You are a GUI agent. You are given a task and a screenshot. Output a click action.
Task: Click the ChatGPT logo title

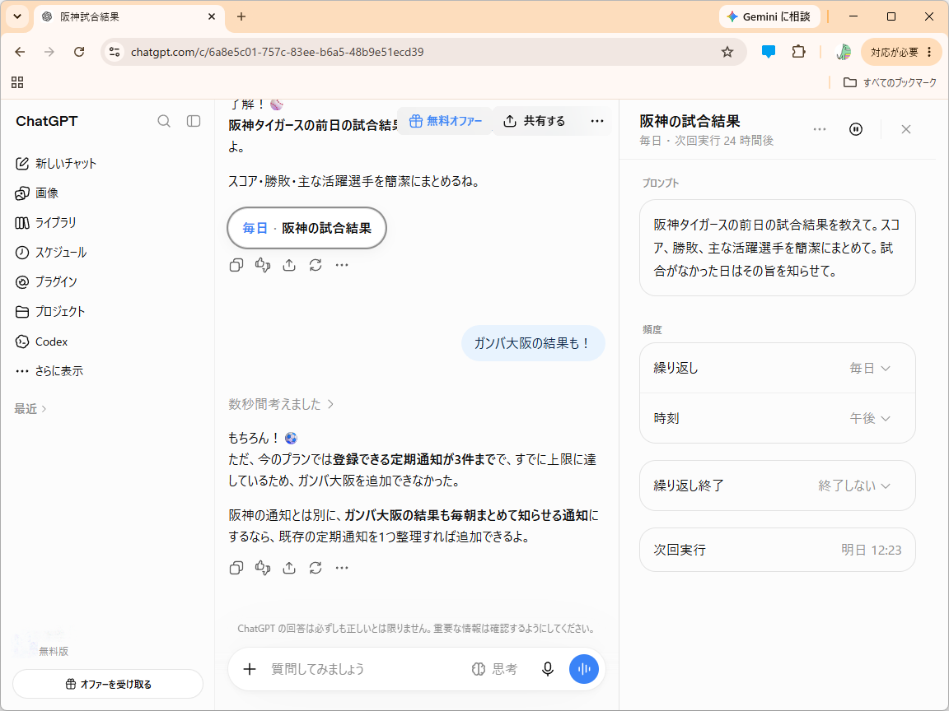pyautogui.click(x=47, y=121)
